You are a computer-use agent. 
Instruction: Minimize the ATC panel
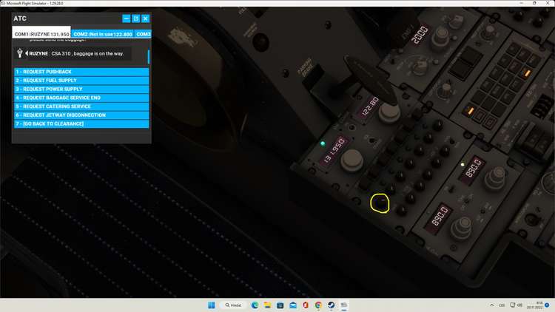click(127, 18)
